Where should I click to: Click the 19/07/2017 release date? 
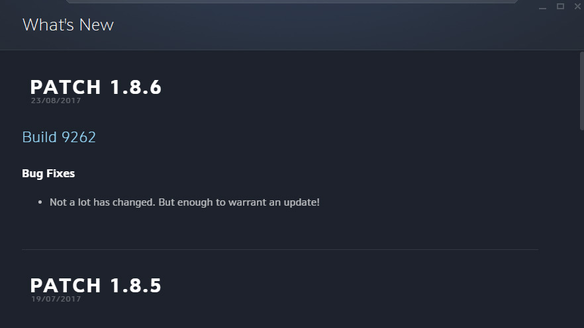pyautogui.click(x=56, y=299)
